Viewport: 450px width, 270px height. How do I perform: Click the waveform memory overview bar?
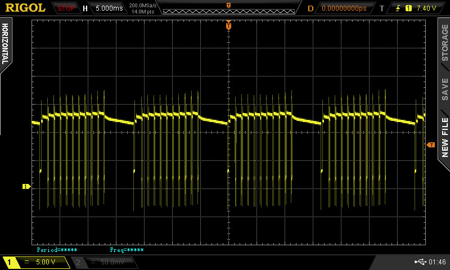pyautogui.click(x=228, y=8)
